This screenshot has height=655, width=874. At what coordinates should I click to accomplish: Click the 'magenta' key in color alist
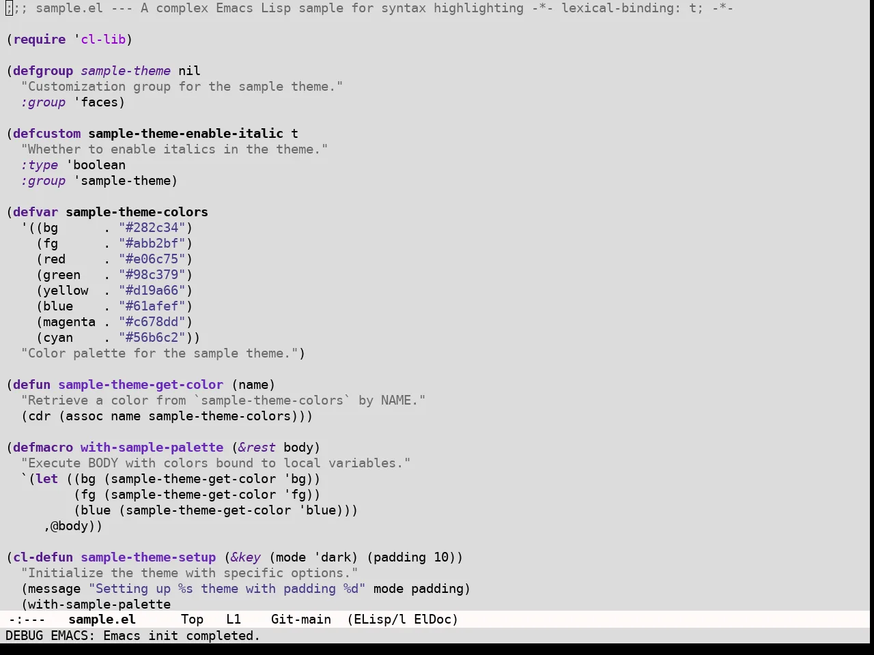point(70,322)
